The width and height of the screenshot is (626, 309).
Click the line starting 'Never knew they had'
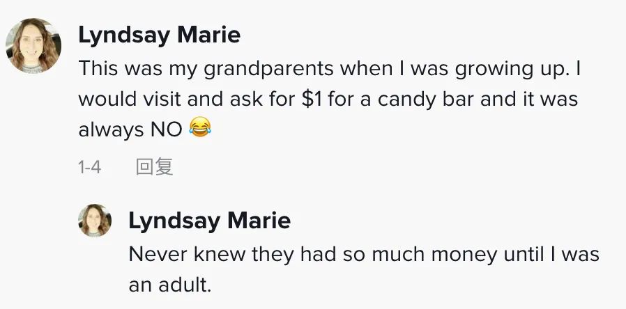[x=364, y=255]
